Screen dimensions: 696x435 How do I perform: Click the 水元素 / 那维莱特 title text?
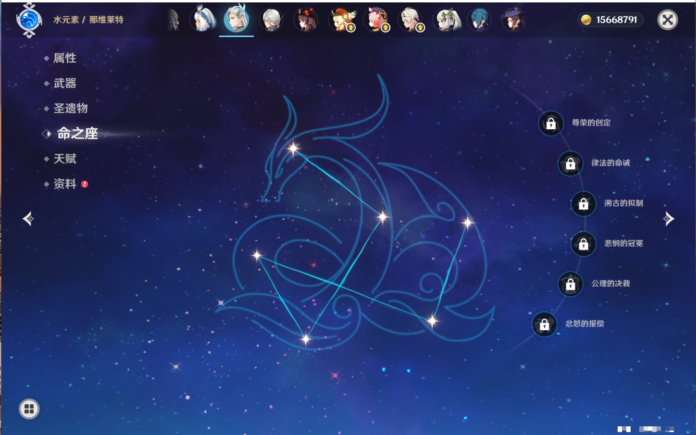(x=88, y=20)
